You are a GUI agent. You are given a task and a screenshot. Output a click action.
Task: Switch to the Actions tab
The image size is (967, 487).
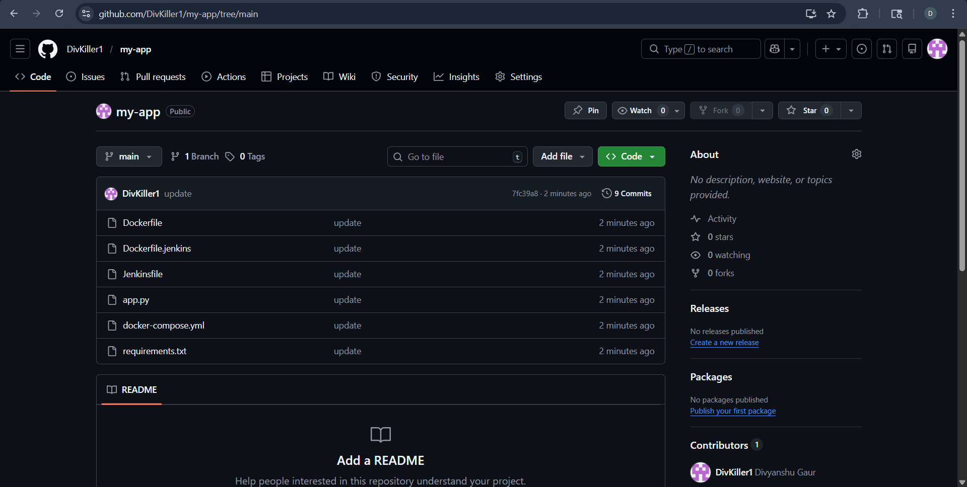[224, 77]
